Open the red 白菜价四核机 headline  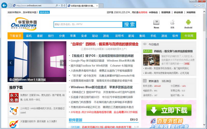(105, 44)
